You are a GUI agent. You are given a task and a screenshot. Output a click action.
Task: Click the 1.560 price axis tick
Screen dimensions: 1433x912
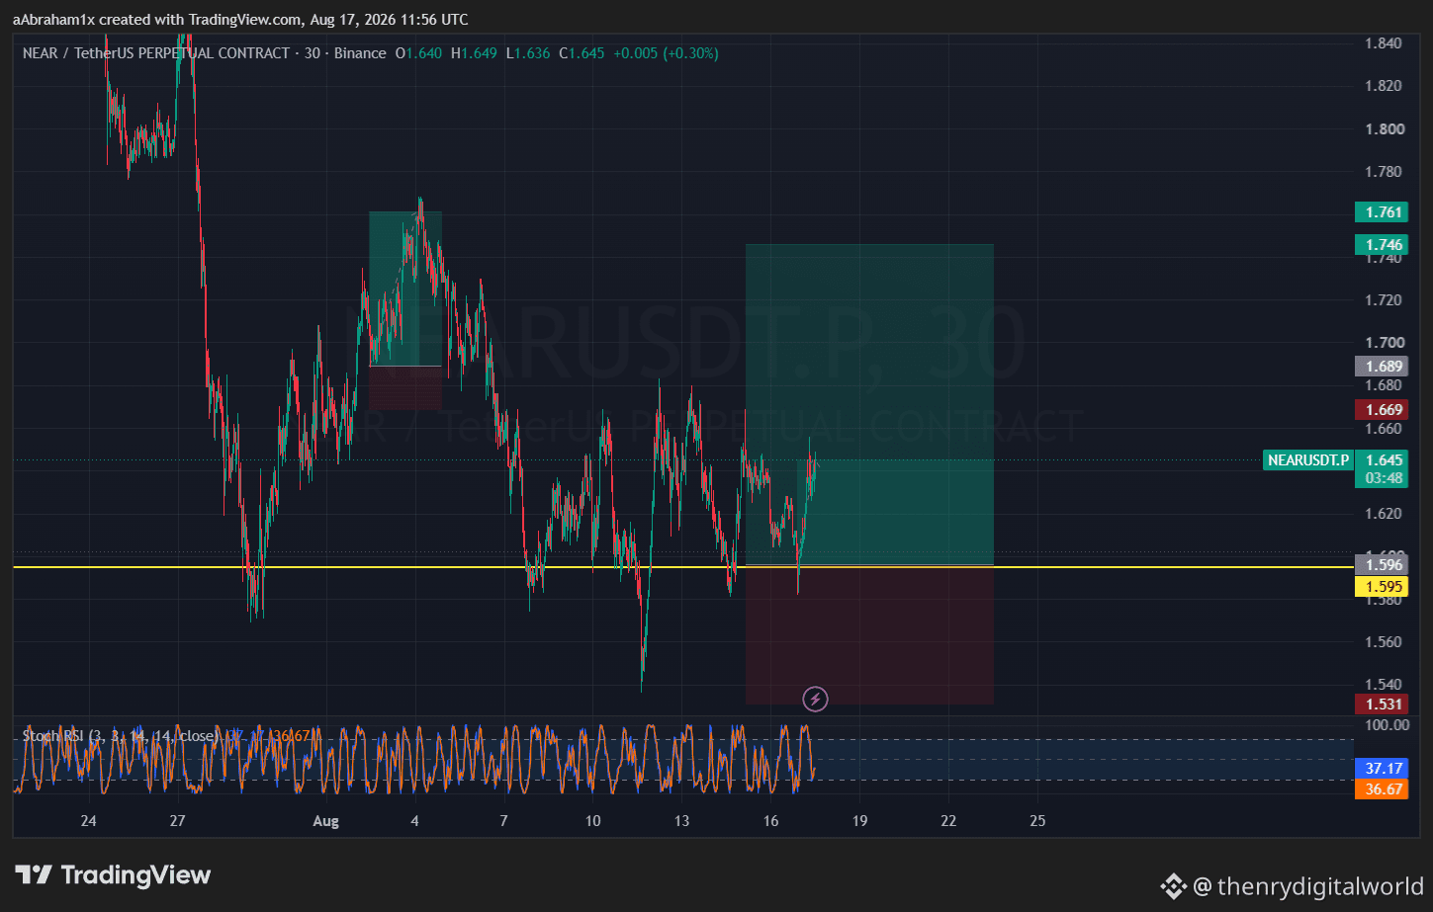coord(1384,642)
